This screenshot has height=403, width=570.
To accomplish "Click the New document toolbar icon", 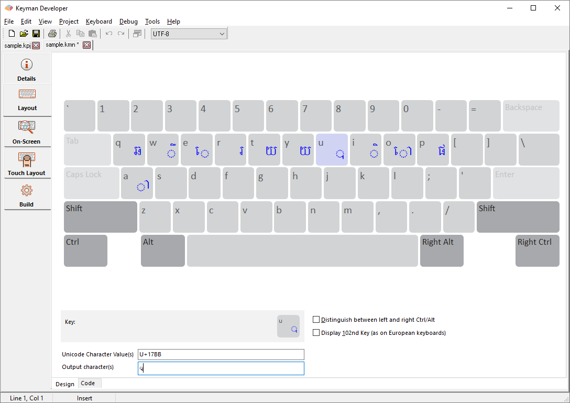I will click(11, 33).
